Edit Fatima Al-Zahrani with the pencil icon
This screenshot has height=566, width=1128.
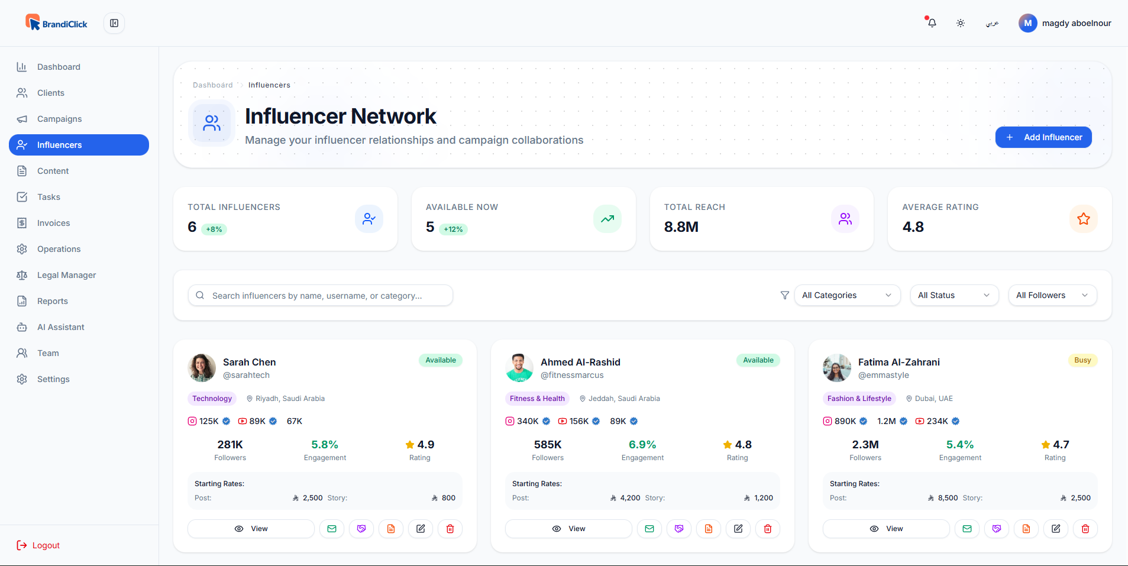pos(1055,529)
